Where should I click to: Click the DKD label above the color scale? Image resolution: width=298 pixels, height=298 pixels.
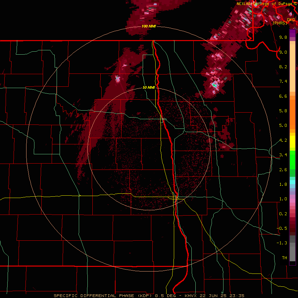291,20
